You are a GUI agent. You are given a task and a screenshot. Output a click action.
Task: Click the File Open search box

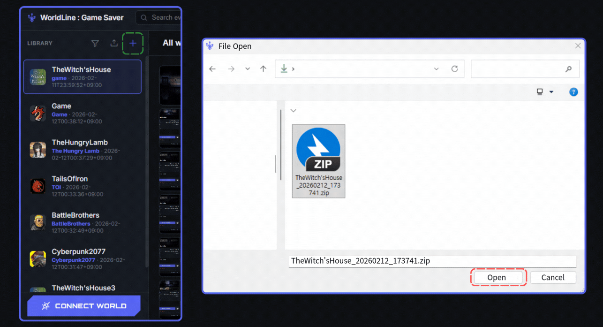[525, 69]
